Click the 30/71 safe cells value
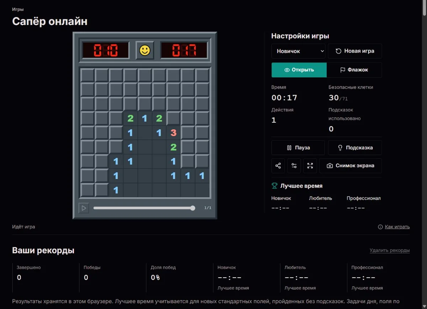 pyautogui.click(x=338, y=98)
